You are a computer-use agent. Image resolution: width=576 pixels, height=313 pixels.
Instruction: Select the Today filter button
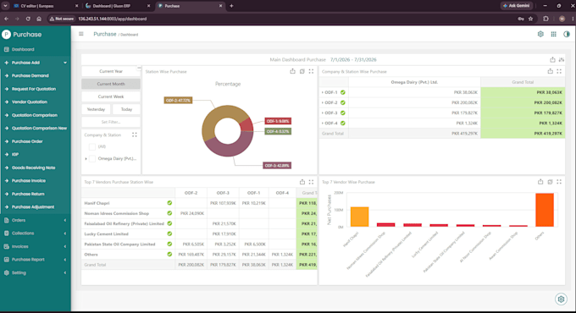point(126,109)
